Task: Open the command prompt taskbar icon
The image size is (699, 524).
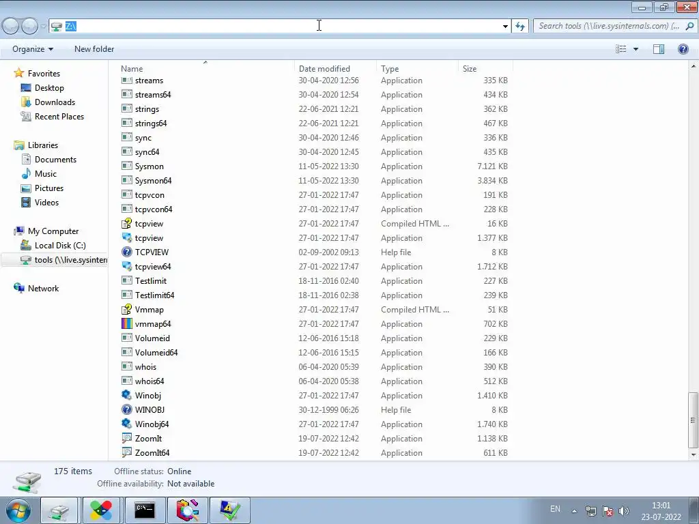Action: point(145,510)
